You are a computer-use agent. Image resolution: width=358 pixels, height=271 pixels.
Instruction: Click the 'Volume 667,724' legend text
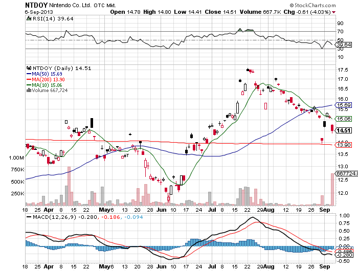(50, 91)
